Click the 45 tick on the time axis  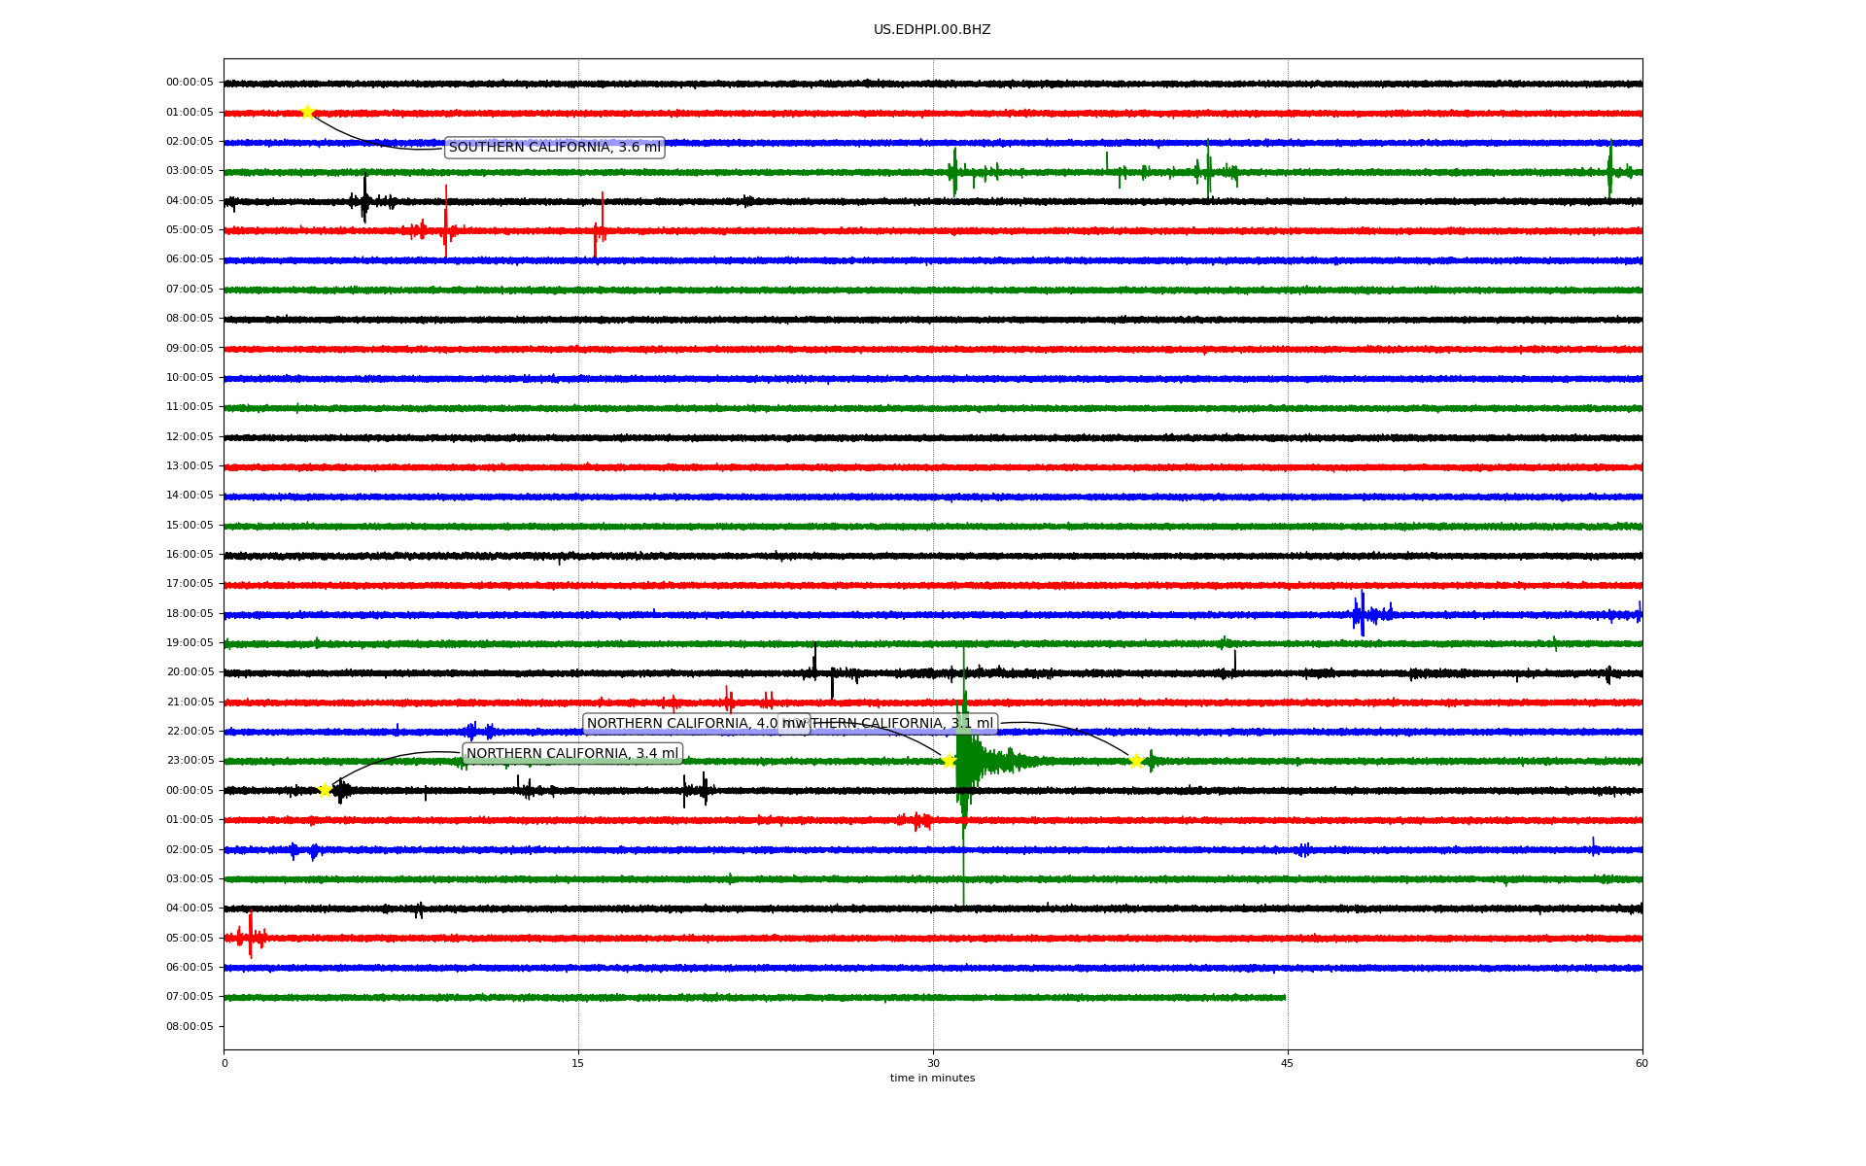1287,1063
